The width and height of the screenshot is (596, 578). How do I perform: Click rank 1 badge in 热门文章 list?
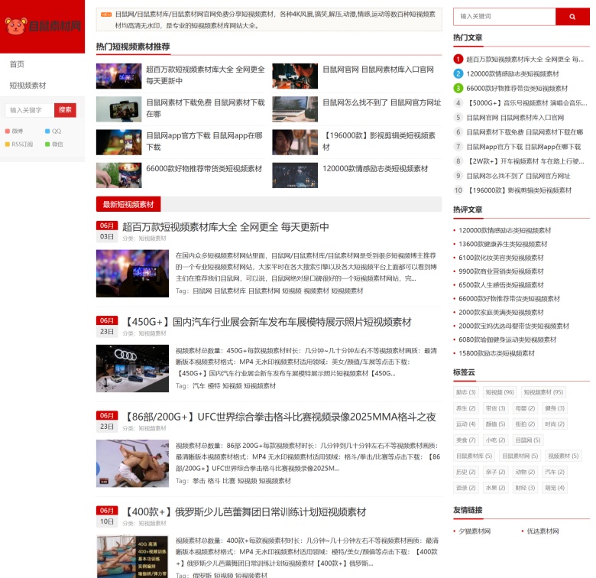click(458, 59)
